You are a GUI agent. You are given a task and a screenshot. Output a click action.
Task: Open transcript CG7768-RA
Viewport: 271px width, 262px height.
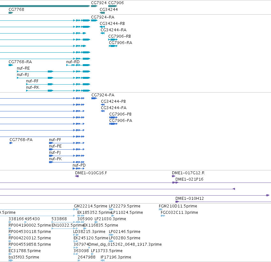(20, 62)
